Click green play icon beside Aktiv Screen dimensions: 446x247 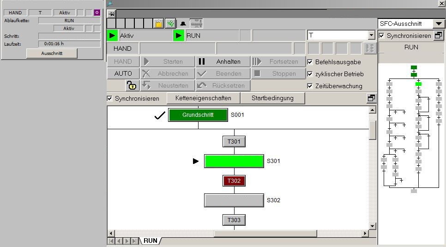pos(112,36)
